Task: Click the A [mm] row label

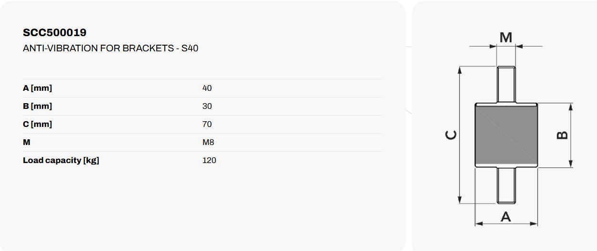Action: pyautogui.click(x=37, y=88)
